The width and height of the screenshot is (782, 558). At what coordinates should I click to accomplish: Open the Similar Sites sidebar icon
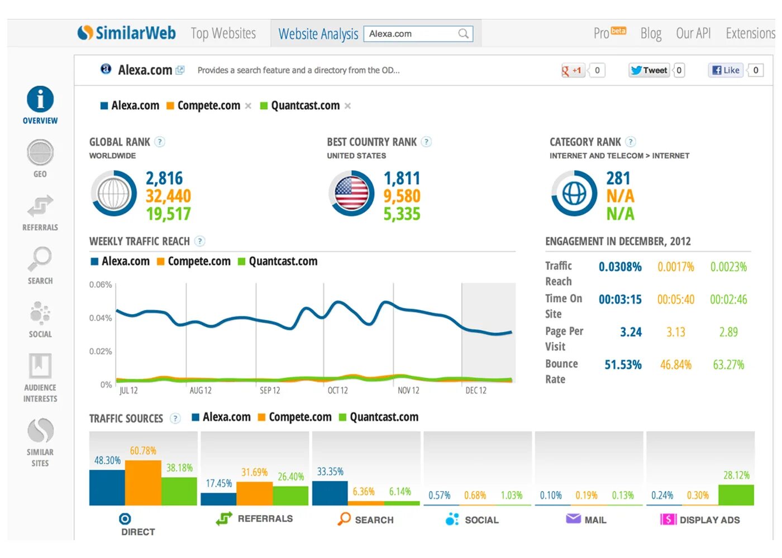click(x=40, y=430)
